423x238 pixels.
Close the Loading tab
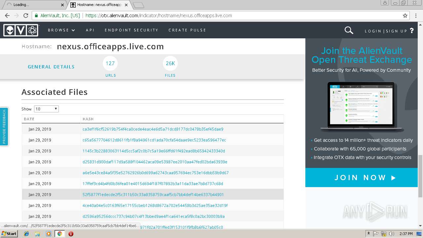click(62, 5)
